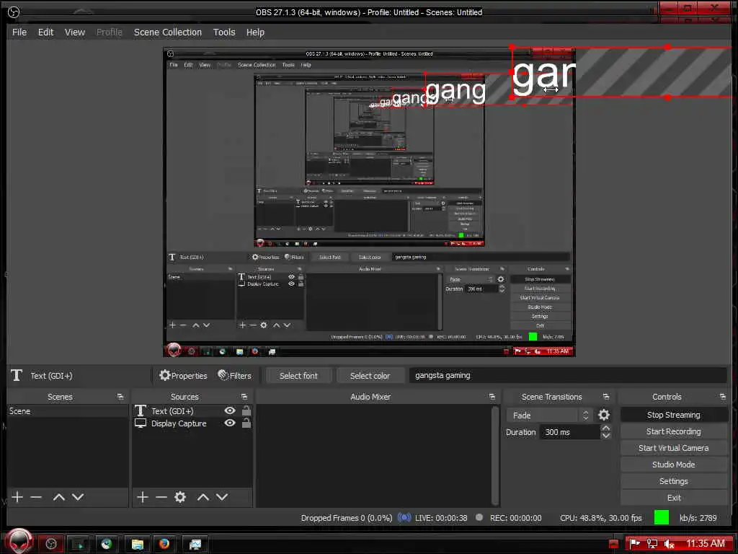Undock the Scenes panel
This screenshot has height=554, width=738.
point(120,397)
